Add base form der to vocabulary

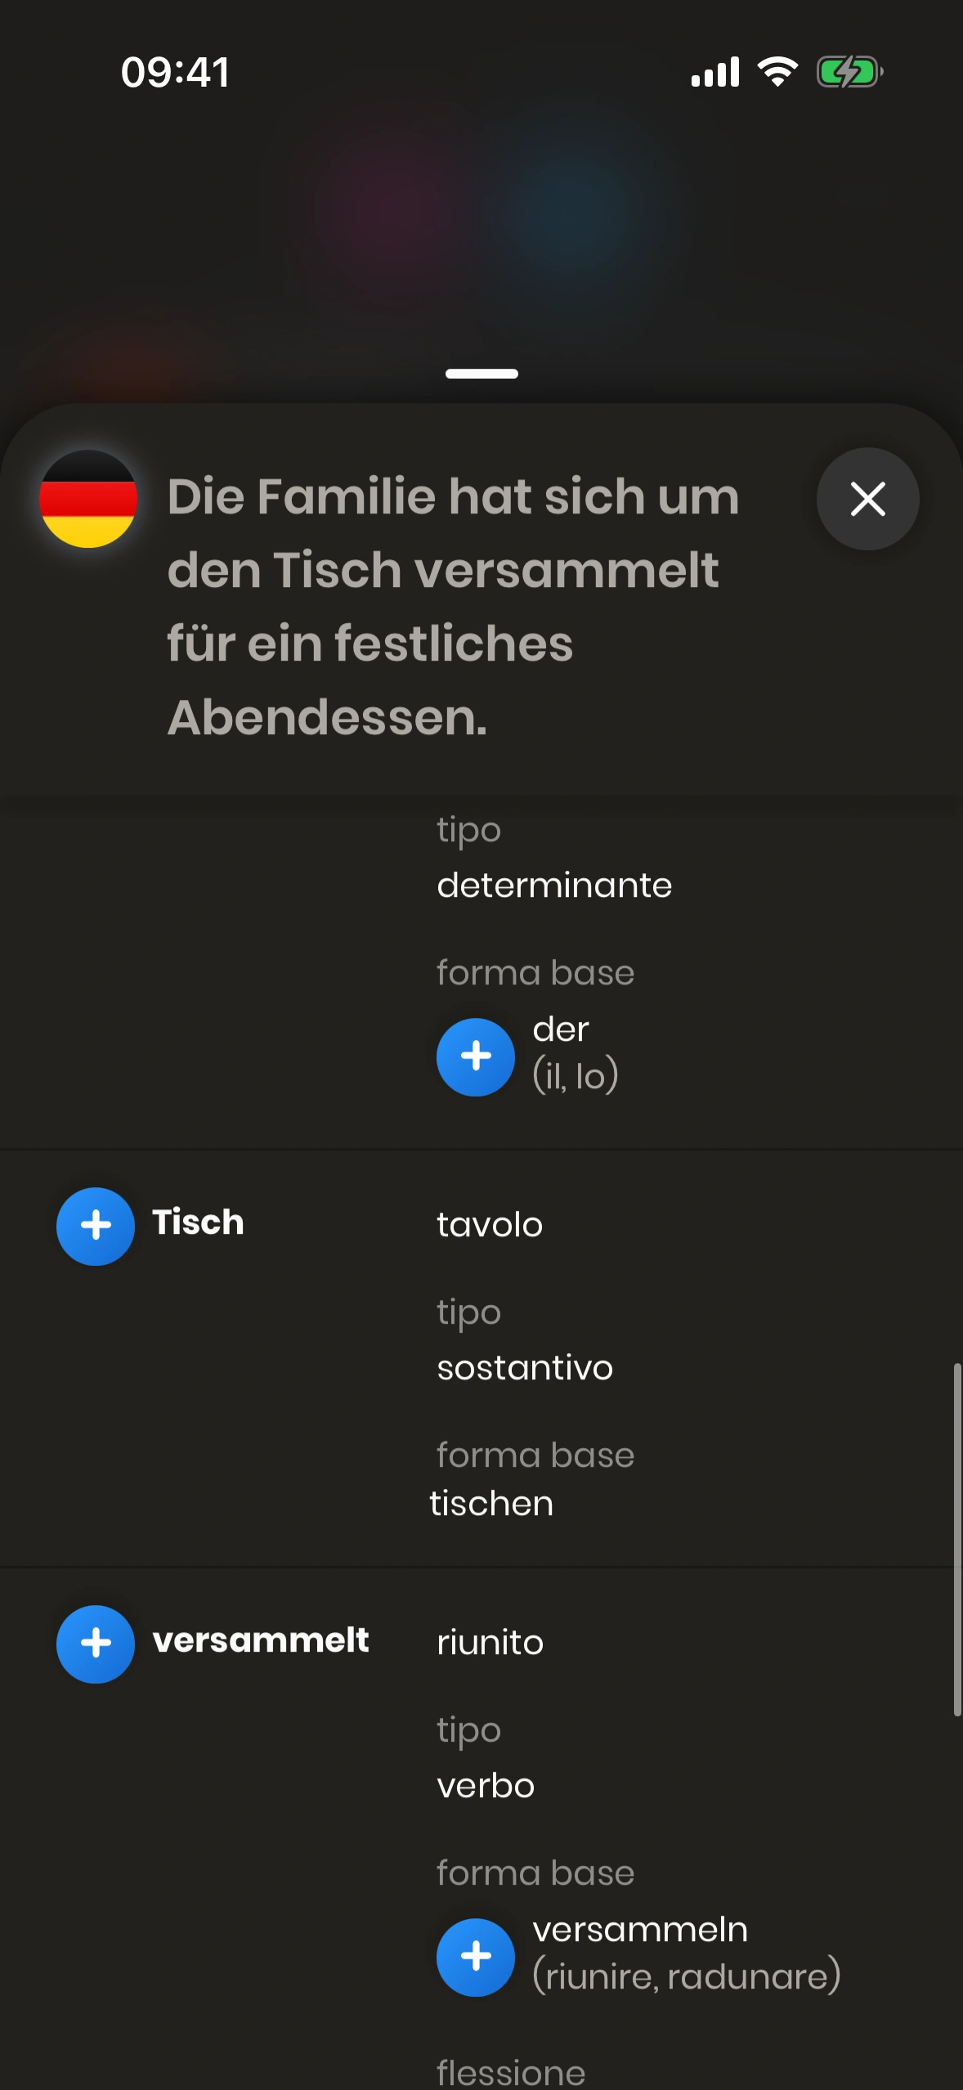pos(476,1056)
